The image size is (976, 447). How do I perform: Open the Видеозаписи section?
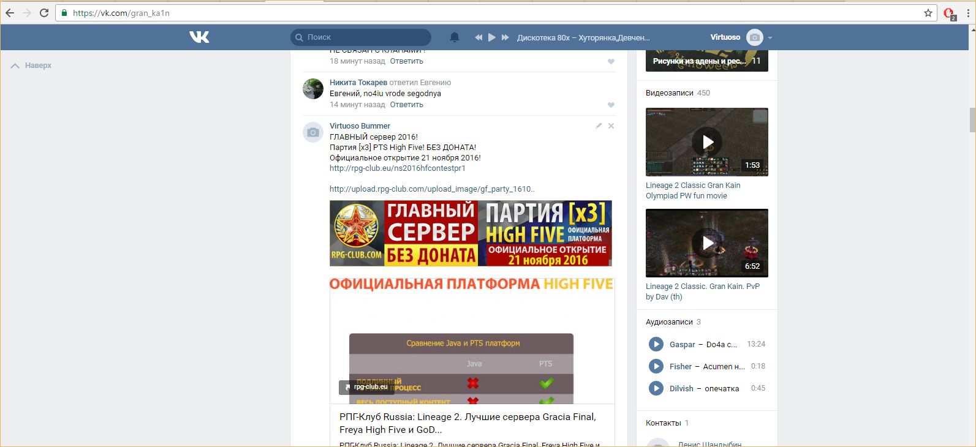point(669,93)
